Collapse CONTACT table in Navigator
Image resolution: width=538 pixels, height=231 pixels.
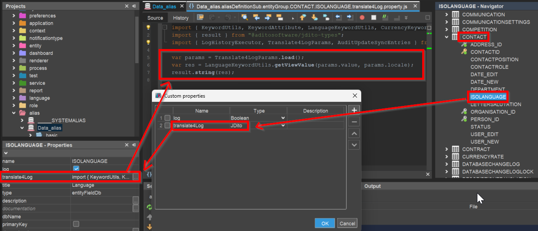click(447, 37)
